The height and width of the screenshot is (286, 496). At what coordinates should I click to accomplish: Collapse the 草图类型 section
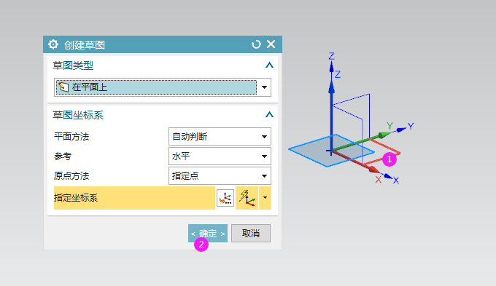point(269,65)
